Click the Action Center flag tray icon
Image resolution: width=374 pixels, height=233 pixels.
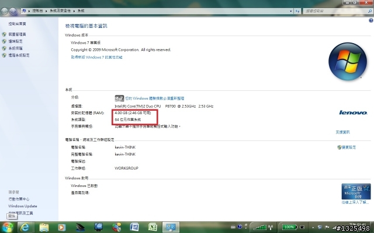coord(327,228)
